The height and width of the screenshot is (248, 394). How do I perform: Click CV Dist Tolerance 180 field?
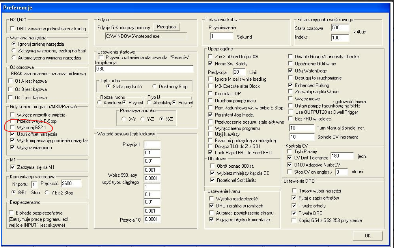point(342,156)
